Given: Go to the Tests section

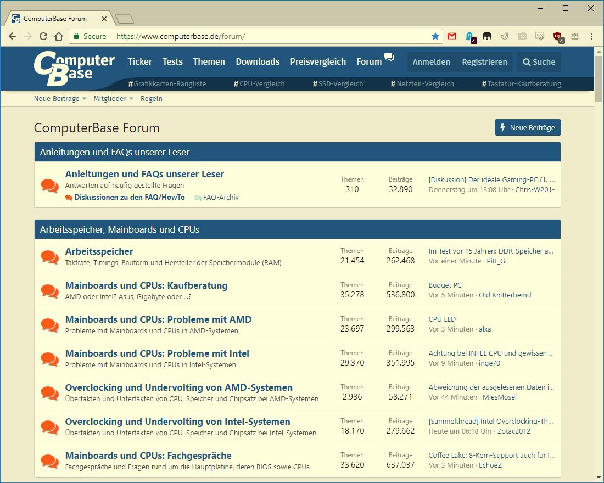Looking at the screenshot, I should coord(172,61).
